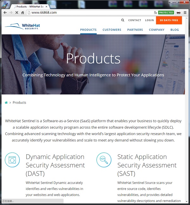Open the PARTNERS nav menu
This screenshot has height=205, width=190.
[135, 30]
